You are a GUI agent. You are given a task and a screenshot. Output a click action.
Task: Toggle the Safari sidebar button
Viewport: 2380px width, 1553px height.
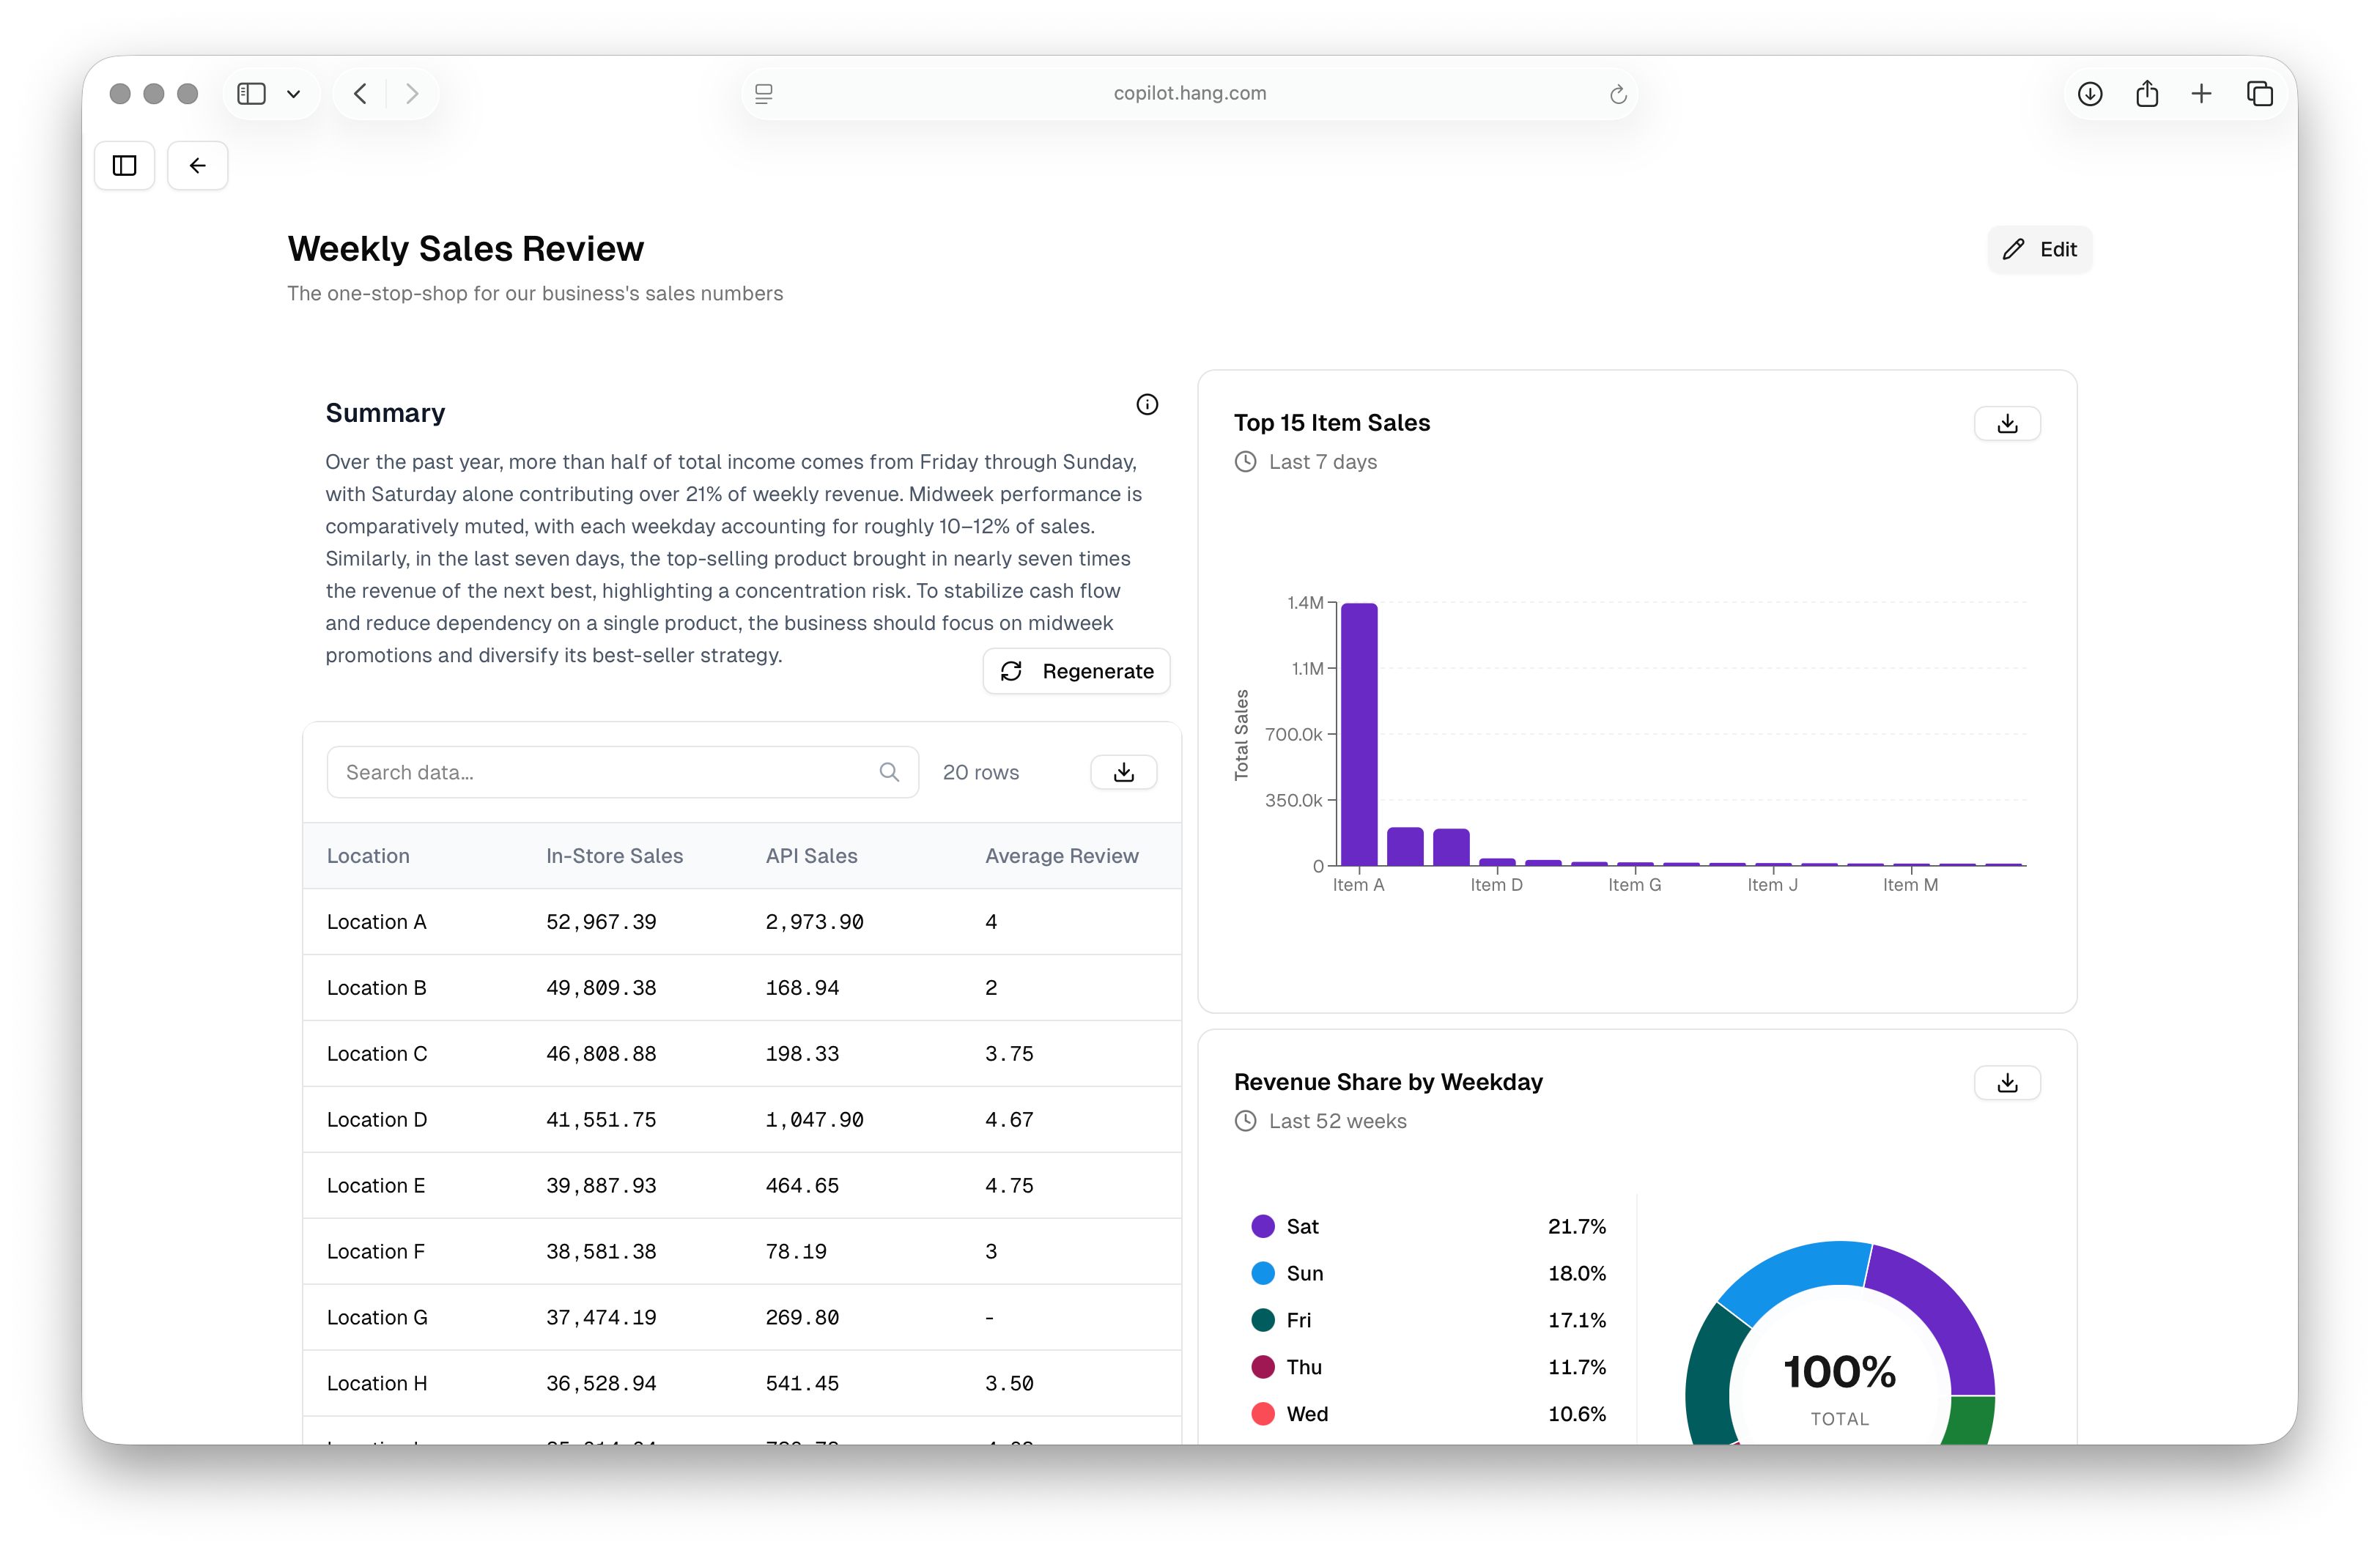[251, 94]
